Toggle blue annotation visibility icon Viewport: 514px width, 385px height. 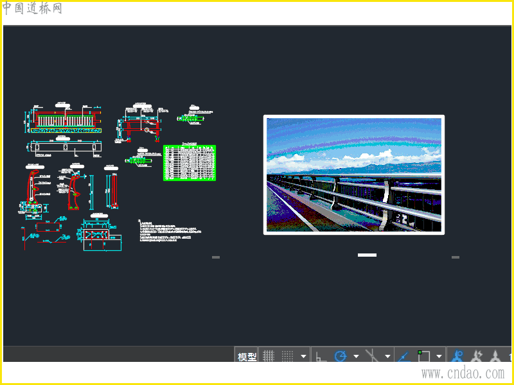click(x=457, y=356)
